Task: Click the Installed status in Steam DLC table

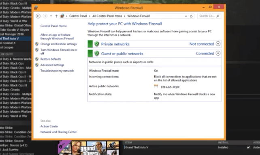Action: (x=223, y=147)
